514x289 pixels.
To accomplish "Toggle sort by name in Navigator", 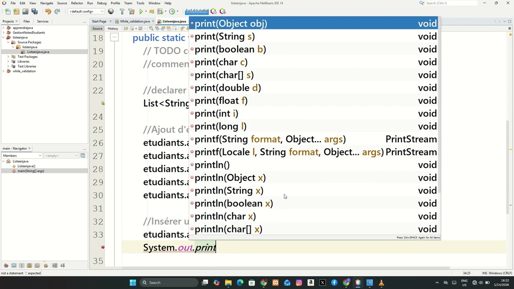I will pos(55,265).
